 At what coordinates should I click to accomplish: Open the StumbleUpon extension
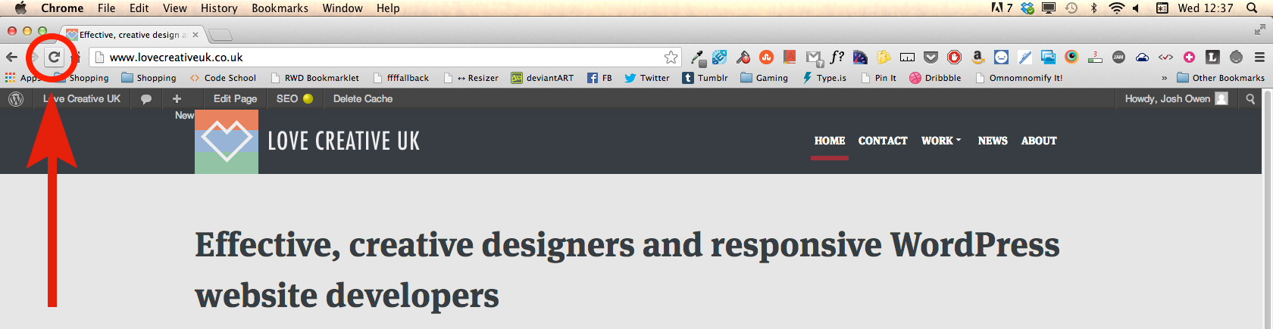(766, 57)
